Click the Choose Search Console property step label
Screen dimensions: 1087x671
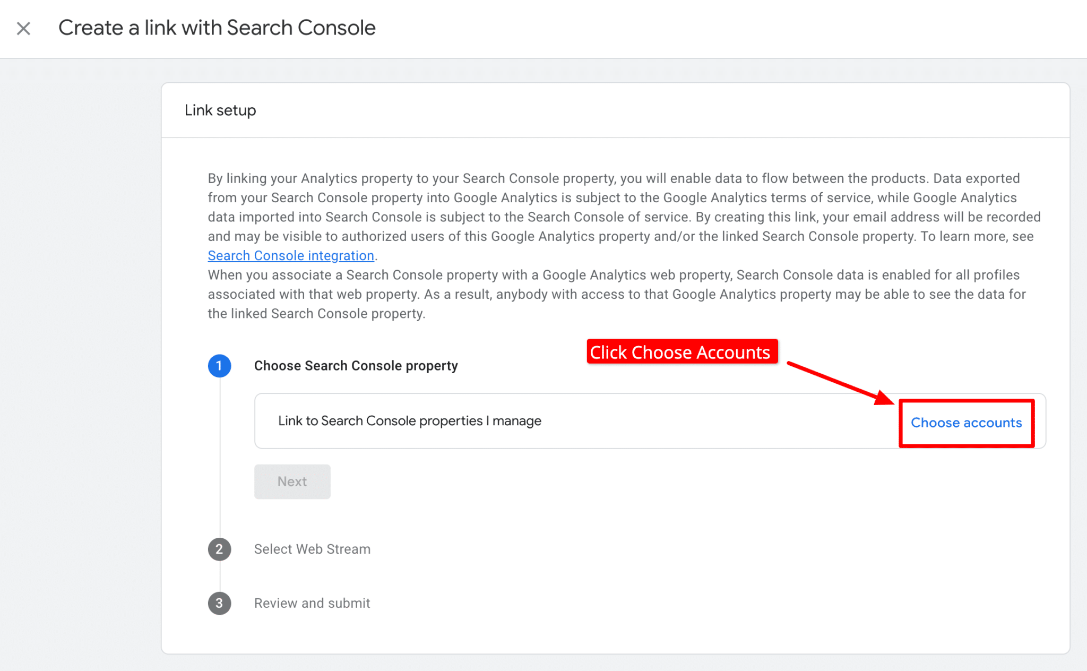click(356, 365)
